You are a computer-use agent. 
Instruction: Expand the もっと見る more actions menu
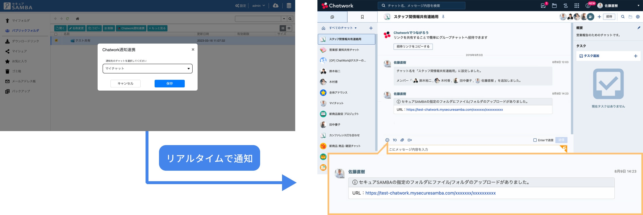157,28
